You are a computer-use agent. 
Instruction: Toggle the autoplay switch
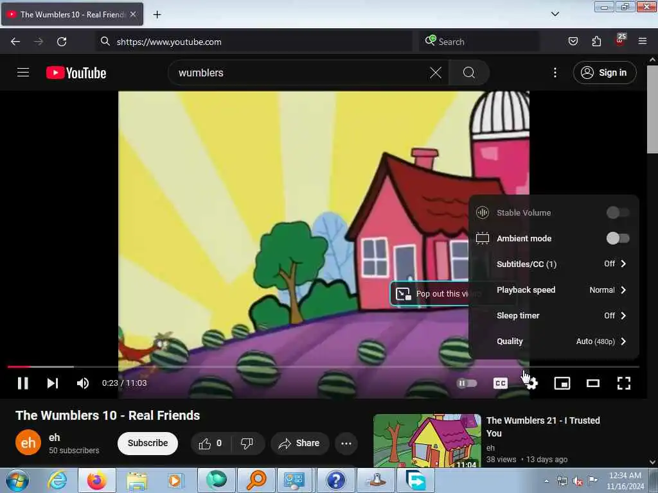pyautogui.click(x=467, y=383)
